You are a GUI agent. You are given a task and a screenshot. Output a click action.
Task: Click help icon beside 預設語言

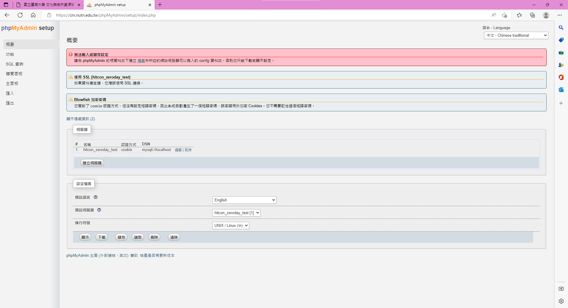[96, 197]
